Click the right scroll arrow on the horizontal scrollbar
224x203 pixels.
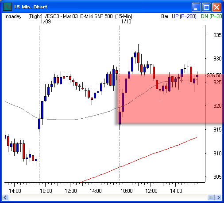(x=218, y=197)
